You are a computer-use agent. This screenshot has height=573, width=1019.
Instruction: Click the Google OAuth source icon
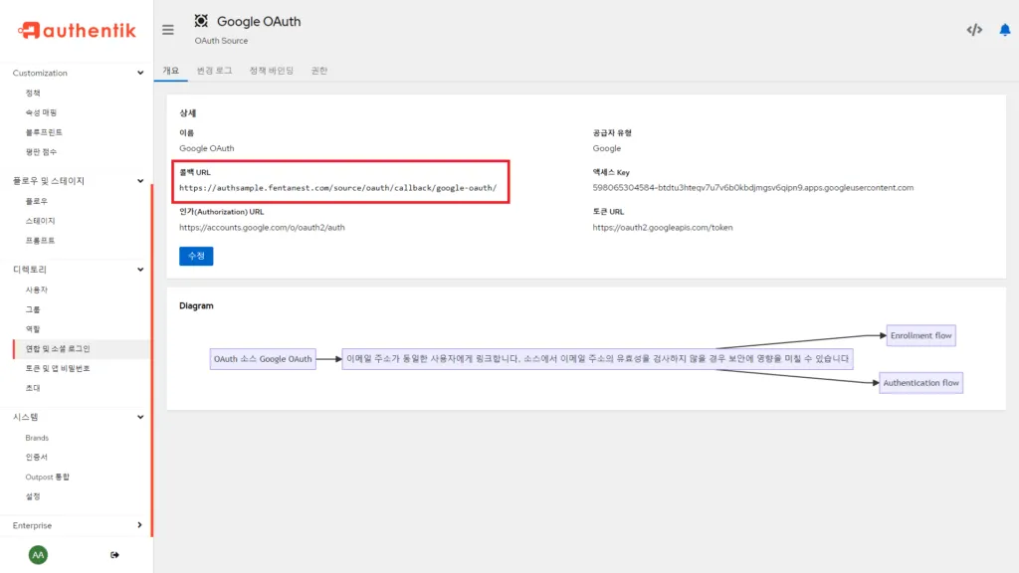(202, 21)
